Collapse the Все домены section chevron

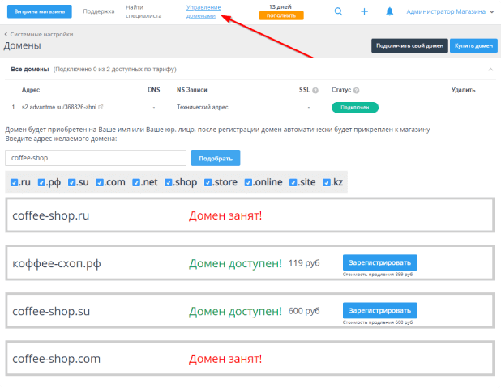(490, 70)
